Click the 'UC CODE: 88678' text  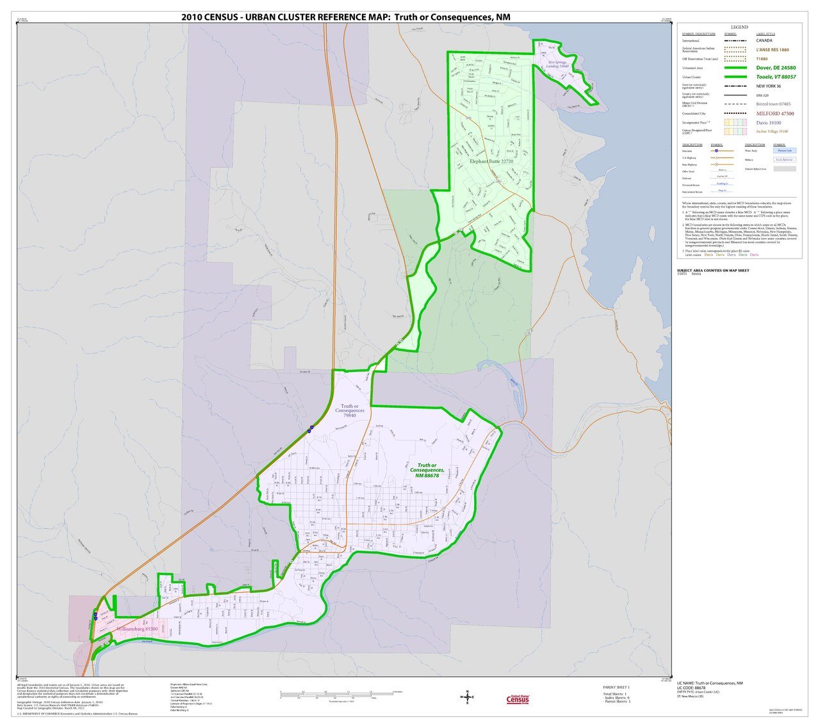point(691,688)
